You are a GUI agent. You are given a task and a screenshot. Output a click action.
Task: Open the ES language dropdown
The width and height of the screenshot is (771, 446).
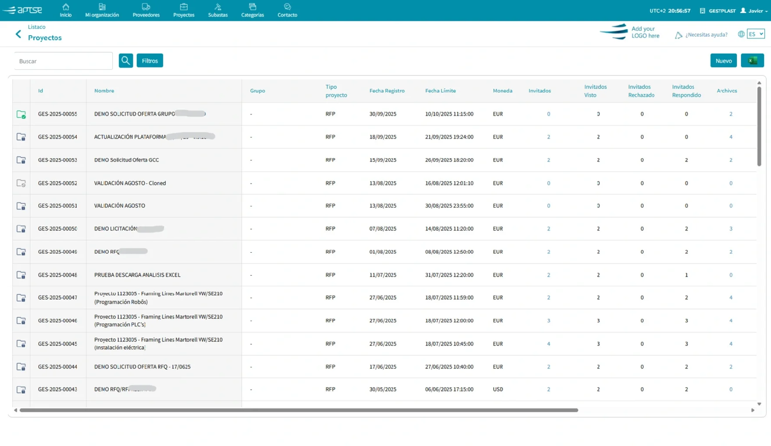[x=755, y=34]
